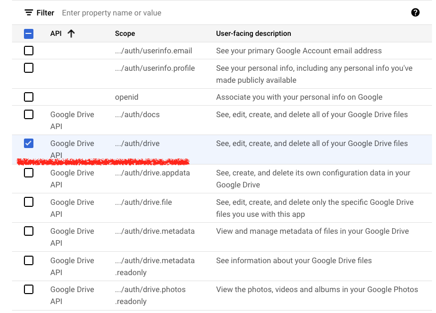Check the drive.appdata scope checkbox
The width and height of the screenshot is (436, 313).
(29, 172)
